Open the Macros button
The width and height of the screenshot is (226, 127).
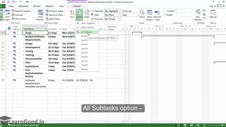[x=213, y=15]
